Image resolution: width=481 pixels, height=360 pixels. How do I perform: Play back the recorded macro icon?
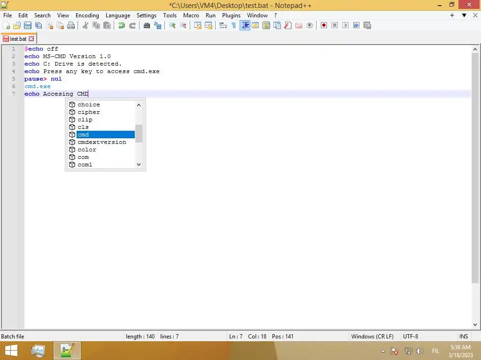tap(345, 25)
